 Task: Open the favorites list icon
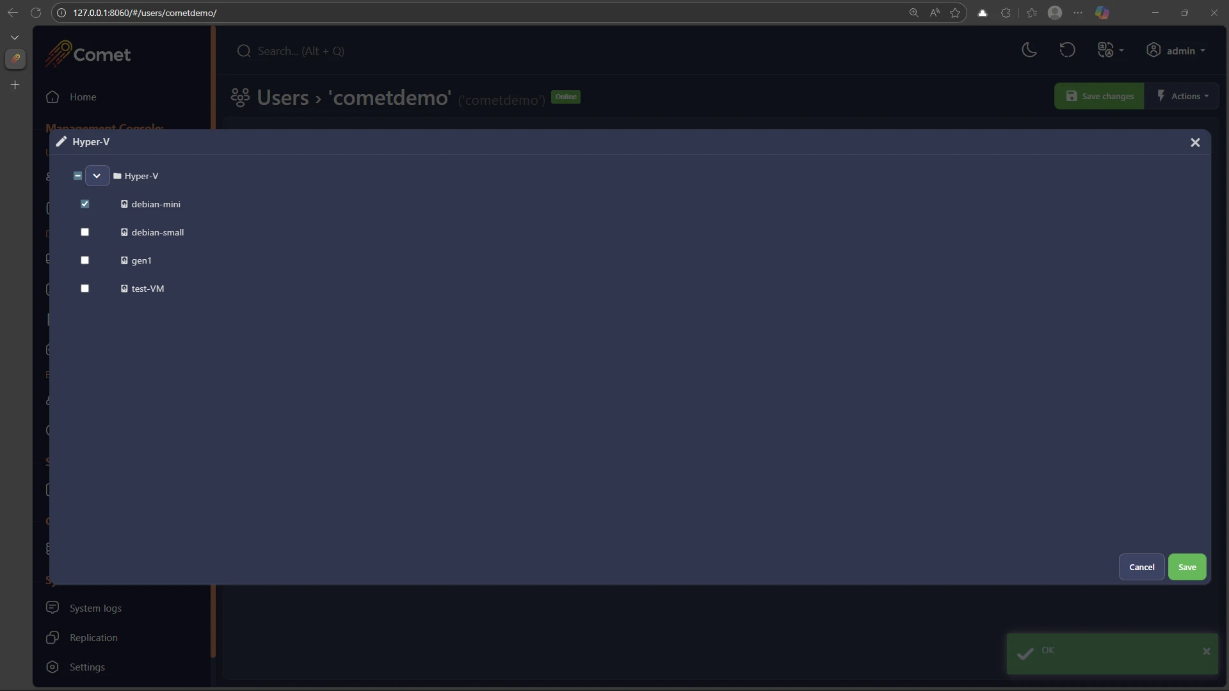click(1032, 13)
